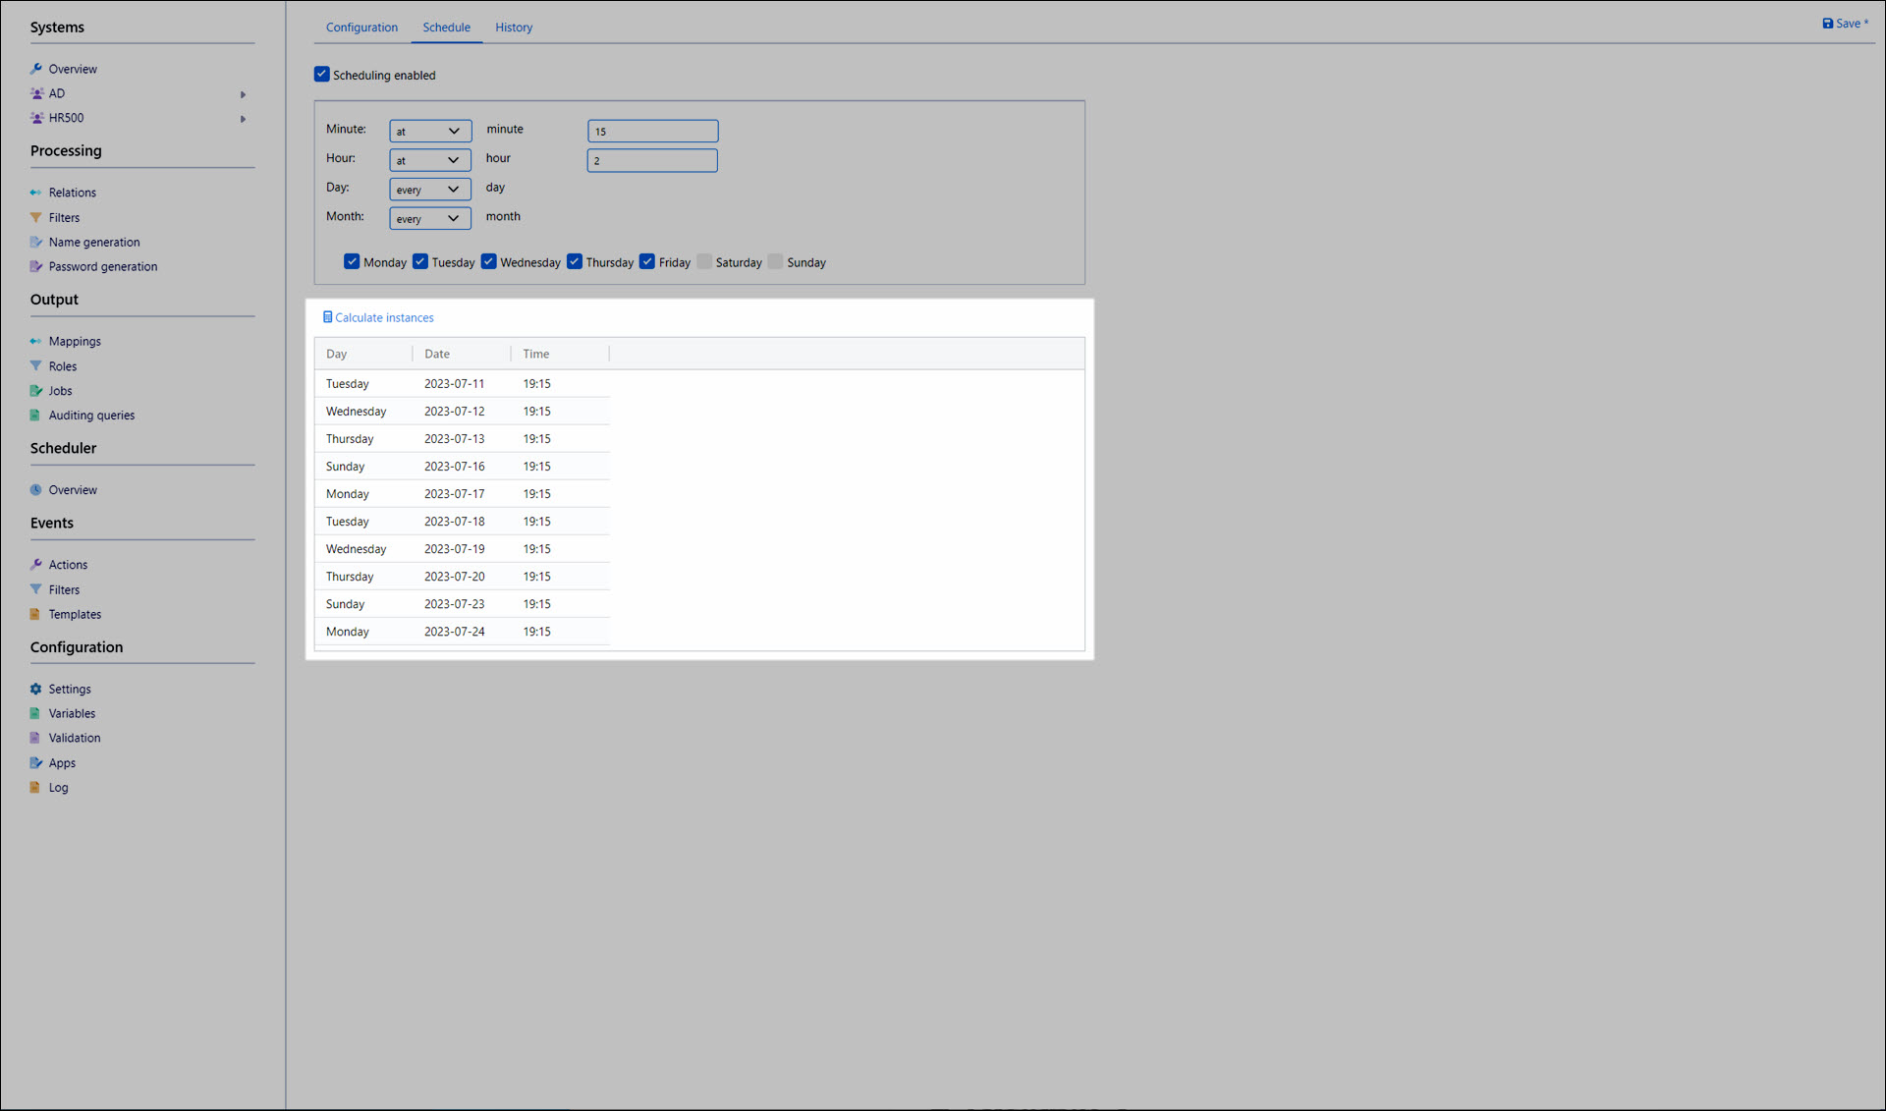This screenshot has height=1111, width=1886.
Task: Click the hour value input field
Action: [652, 160]
